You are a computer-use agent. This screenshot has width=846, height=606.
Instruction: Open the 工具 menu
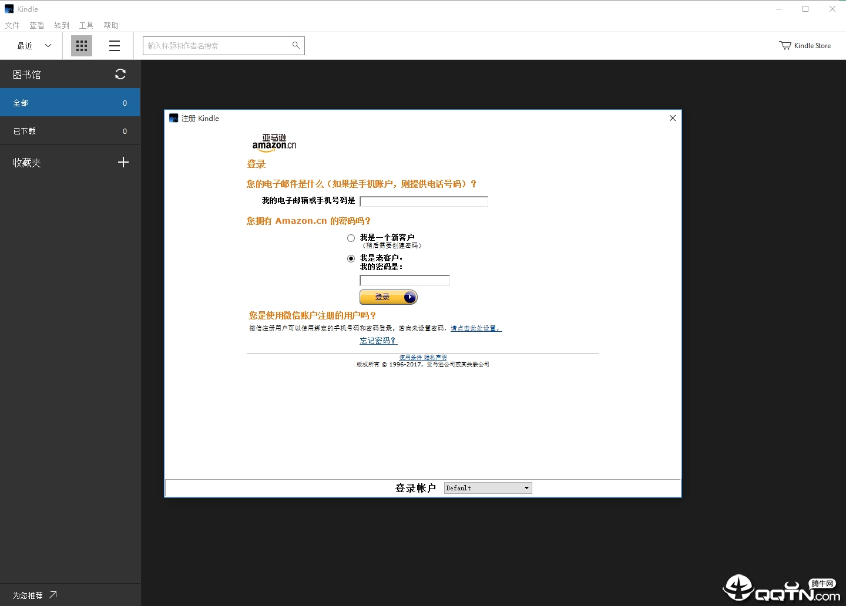[86, 25]
